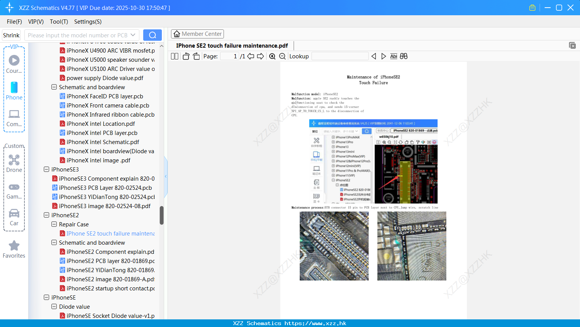Zoom in on the PDF

[272, 56]
